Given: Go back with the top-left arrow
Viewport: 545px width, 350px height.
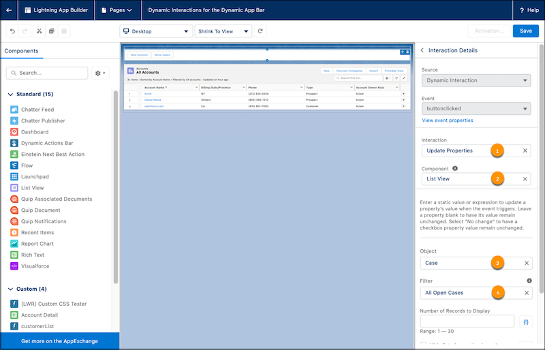Looking at the screenshot, I should click(x=9, y=10).
